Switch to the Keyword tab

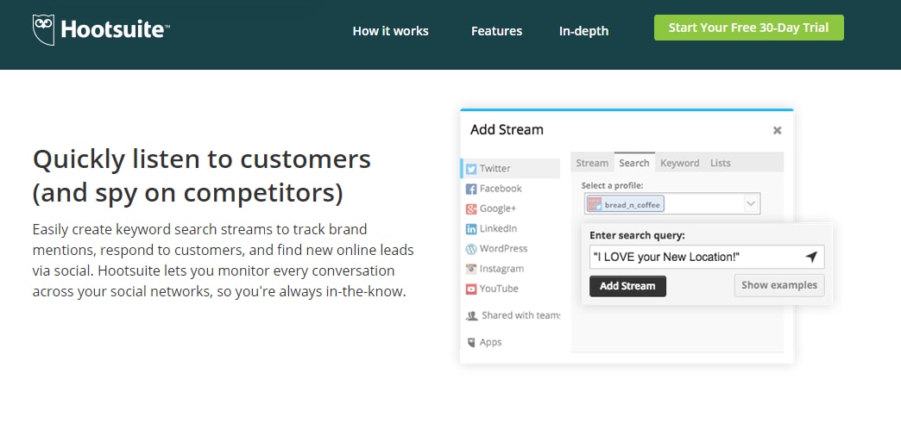[680, 163]
